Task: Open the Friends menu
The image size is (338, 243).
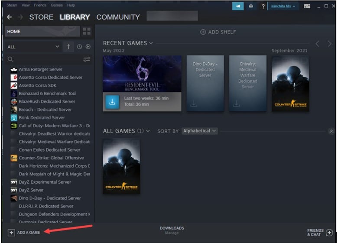Action: pyautogui.click(x=40, y=5)
